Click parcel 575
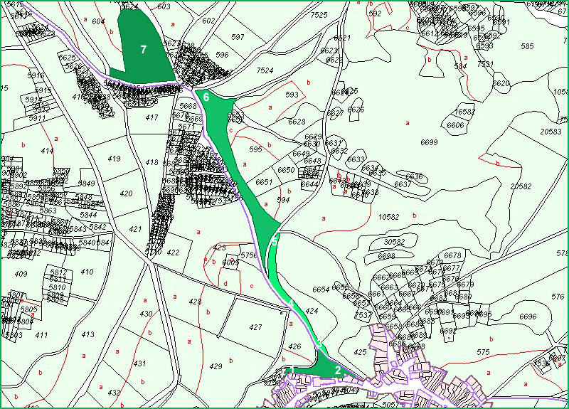569x409 pixels. (483, 352)
